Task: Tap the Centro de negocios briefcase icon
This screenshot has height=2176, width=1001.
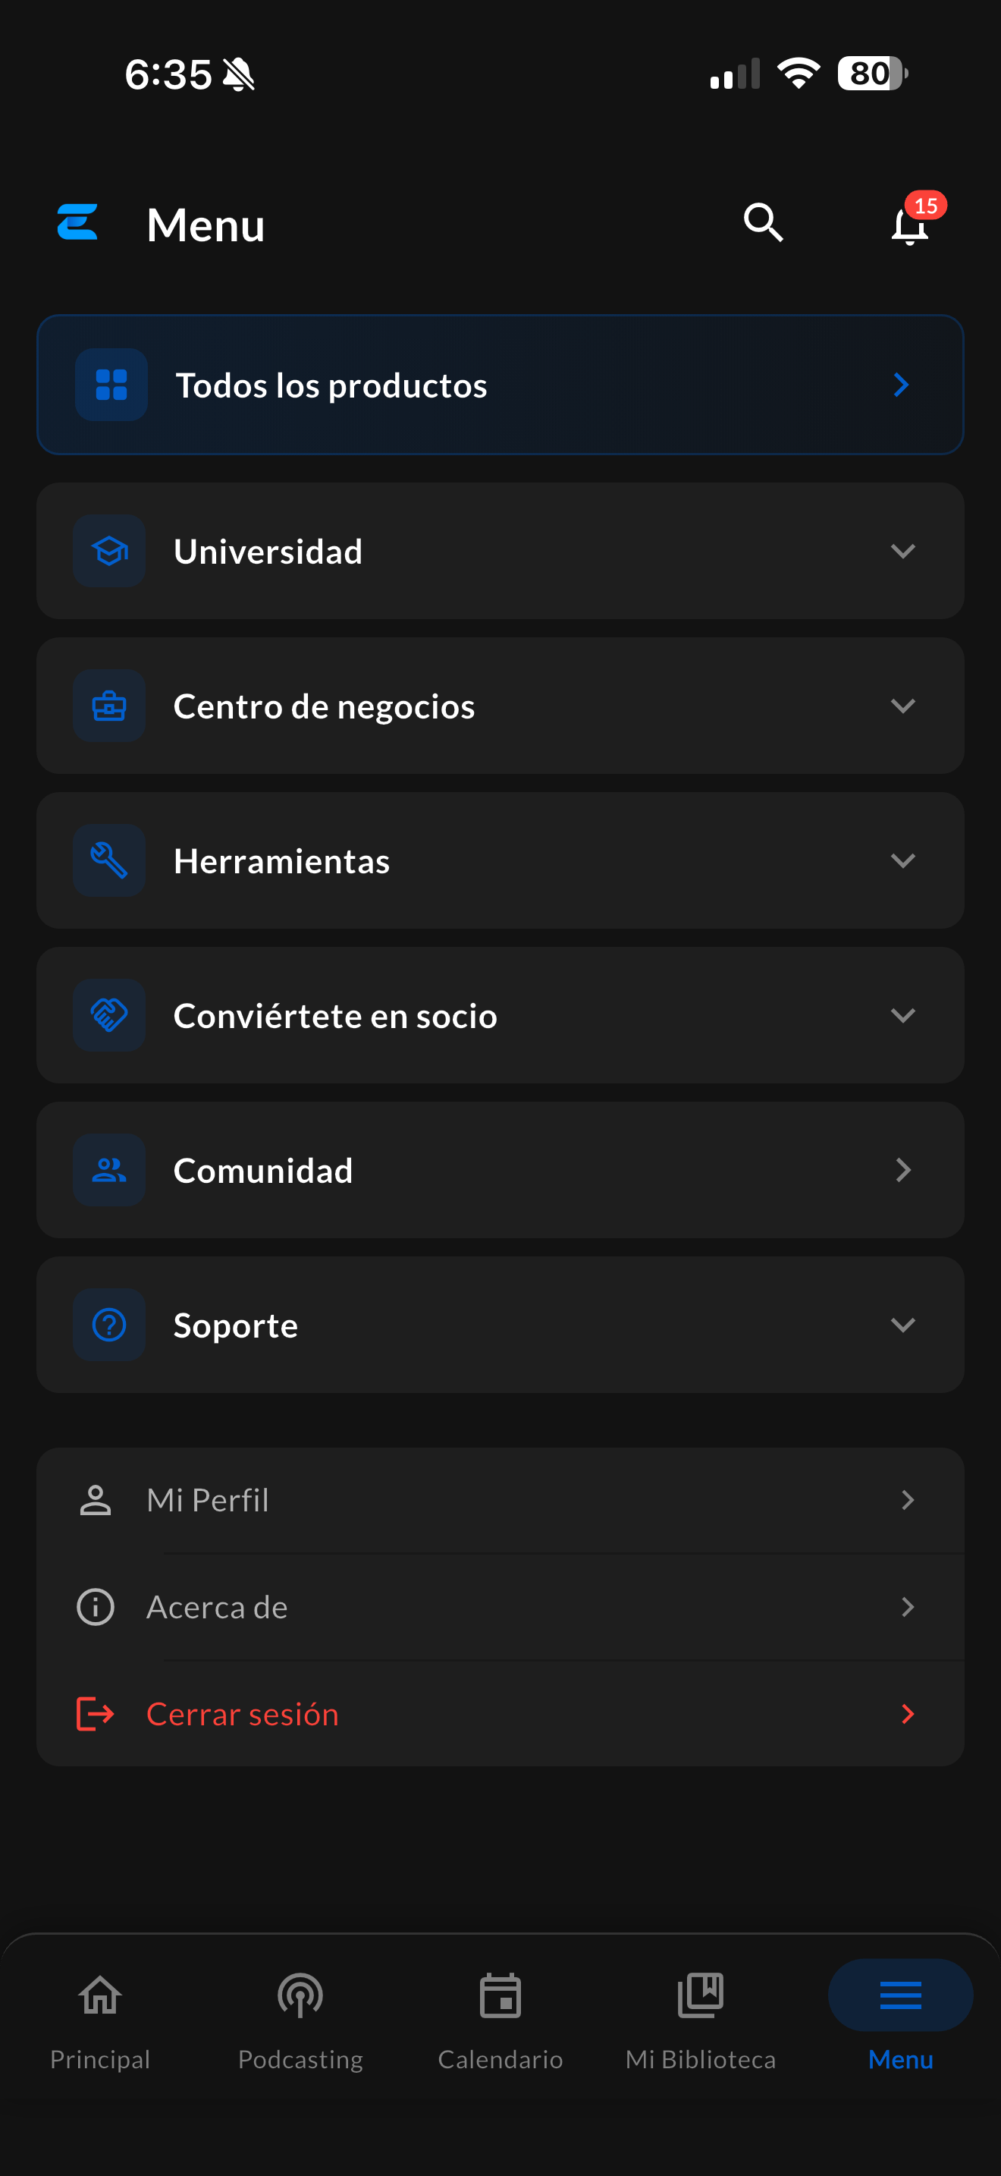Action: pos(109,706)
